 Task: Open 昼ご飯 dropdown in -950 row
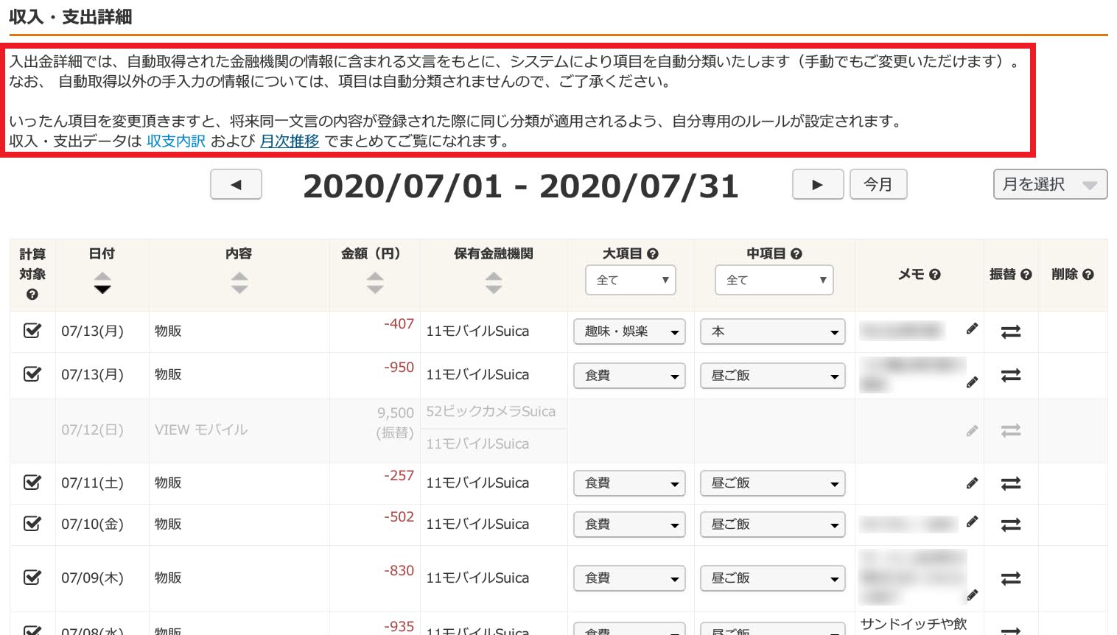[x=772, y=376]
